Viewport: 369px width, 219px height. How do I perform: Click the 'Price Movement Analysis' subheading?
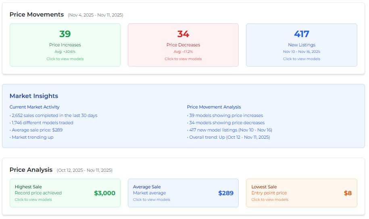tap(214, 107)
